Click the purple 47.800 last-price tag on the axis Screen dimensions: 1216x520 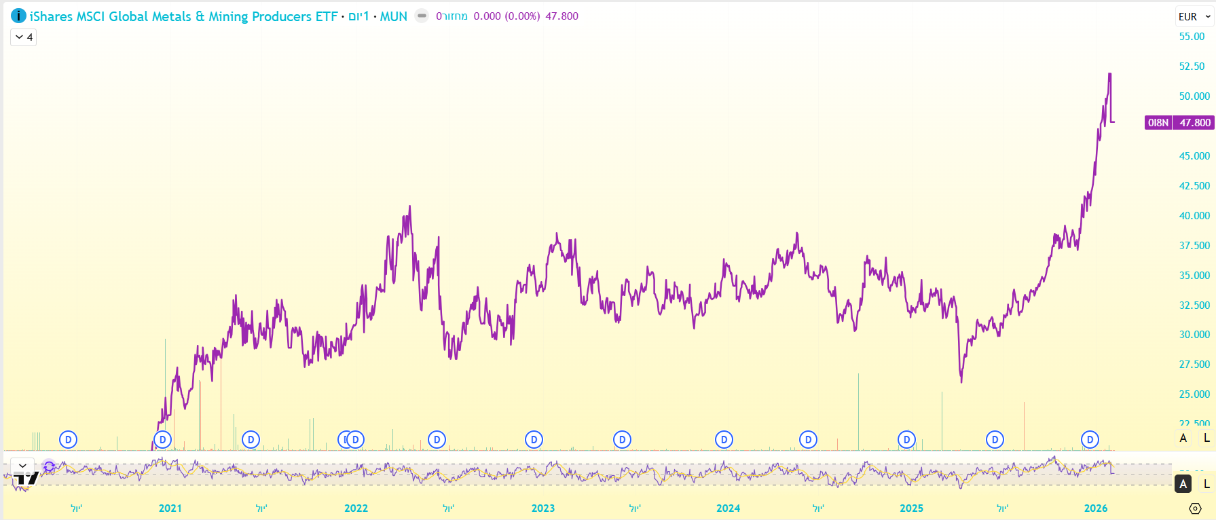(1194, 123)
